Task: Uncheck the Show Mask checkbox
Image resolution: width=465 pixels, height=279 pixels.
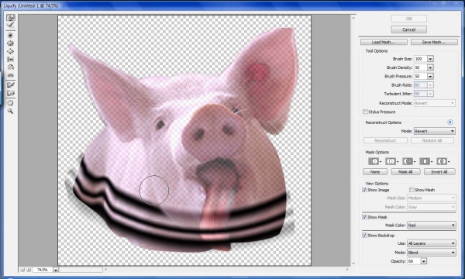Action: click(x=365, y=217)
